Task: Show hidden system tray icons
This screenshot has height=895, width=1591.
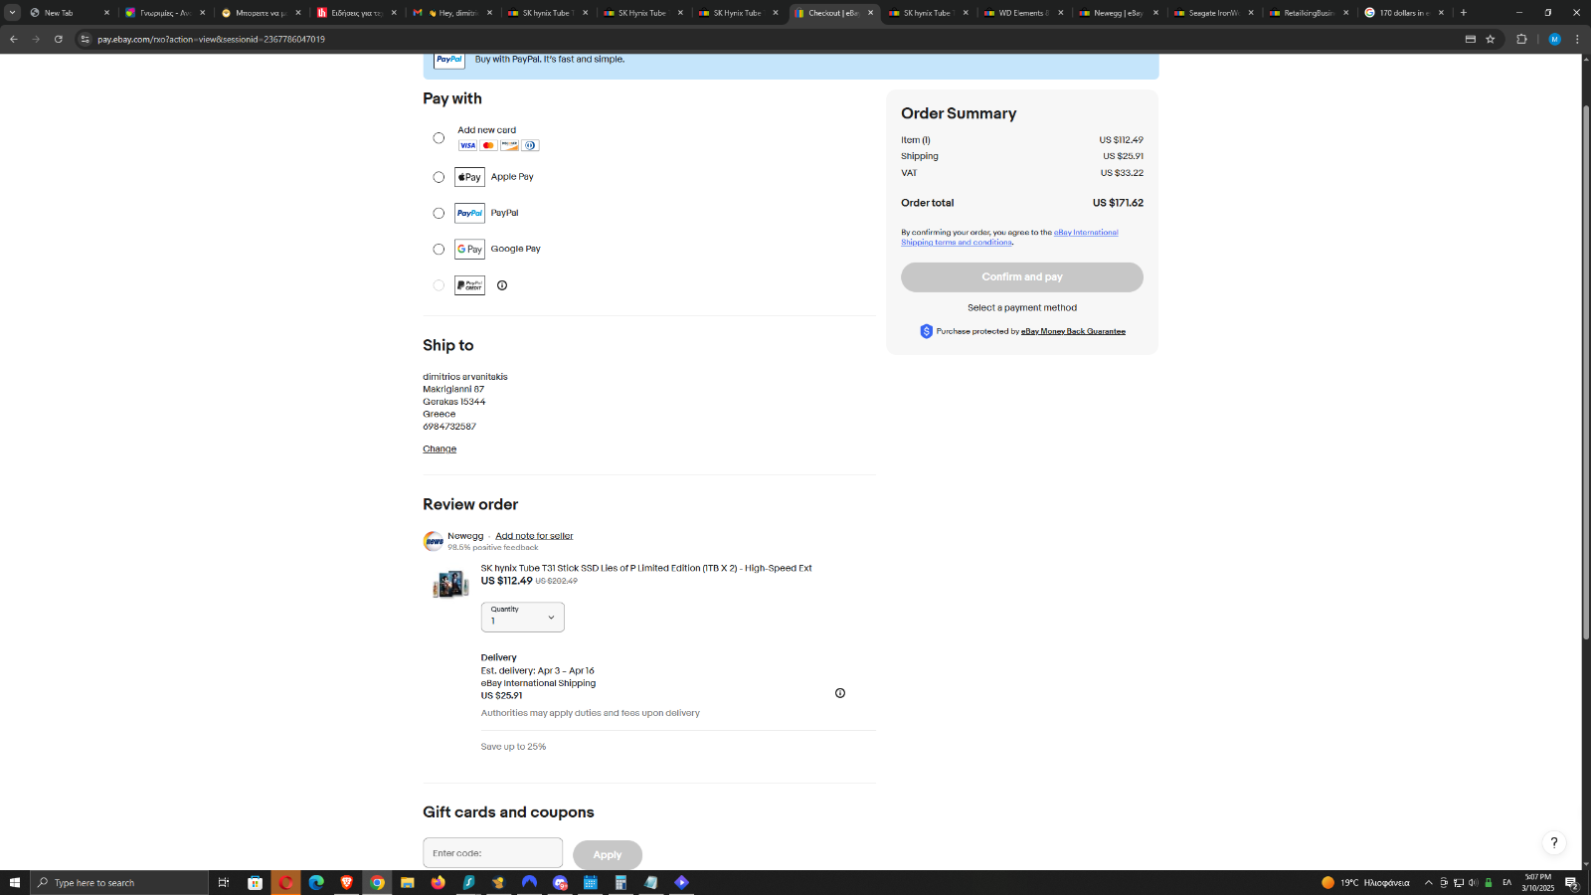Action: click(1429, 883)
